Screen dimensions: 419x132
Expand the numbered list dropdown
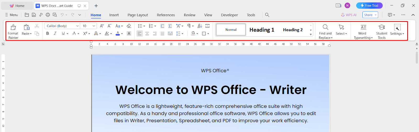(155, 26)
